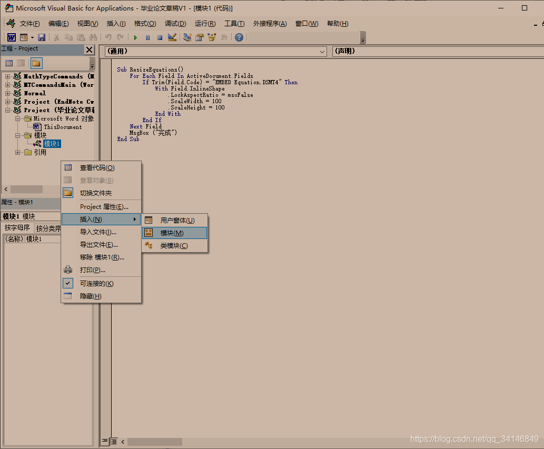Click the View Microsoft Word toolbar icon
The width and height of the screenshot is (544, 449).
point(12,37)
